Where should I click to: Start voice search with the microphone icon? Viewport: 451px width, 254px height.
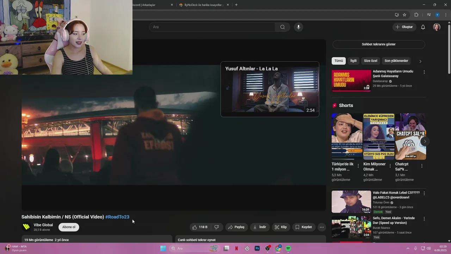click(x=298, y=27)
